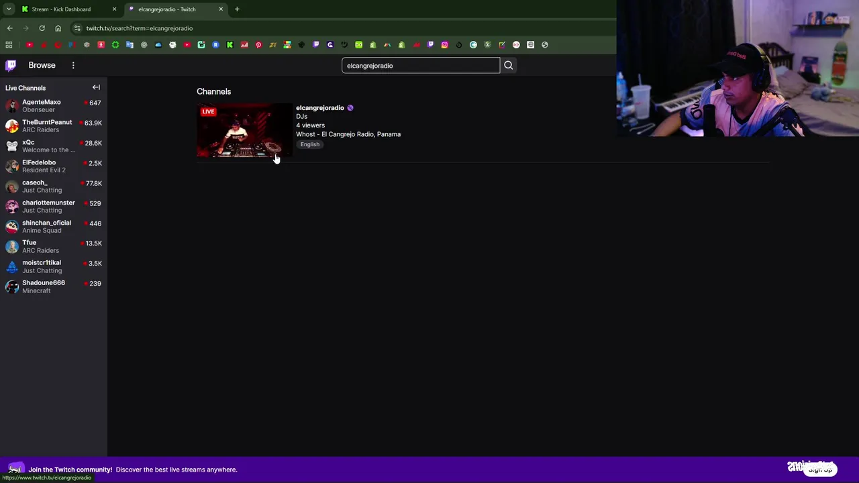Reload the page

click(x=42, y=28)
